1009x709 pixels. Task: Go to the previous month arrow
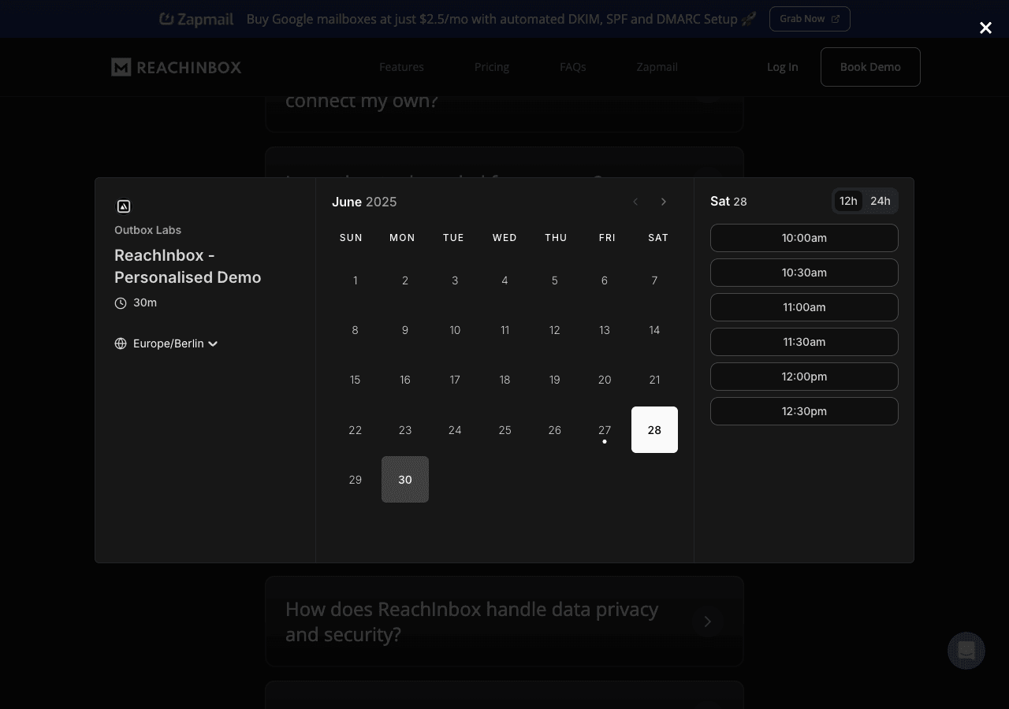tap(635, 202)
